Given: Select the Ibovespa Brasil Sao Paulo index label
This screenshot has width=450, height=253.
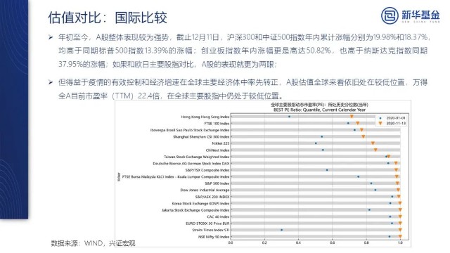Looking at the screenshot, I should click(190, 130).
